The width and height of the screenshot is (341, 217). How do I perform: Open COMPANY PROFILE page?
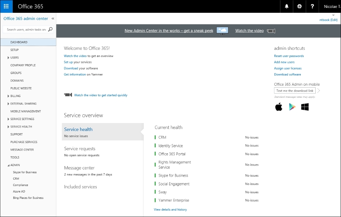[23, 65]
